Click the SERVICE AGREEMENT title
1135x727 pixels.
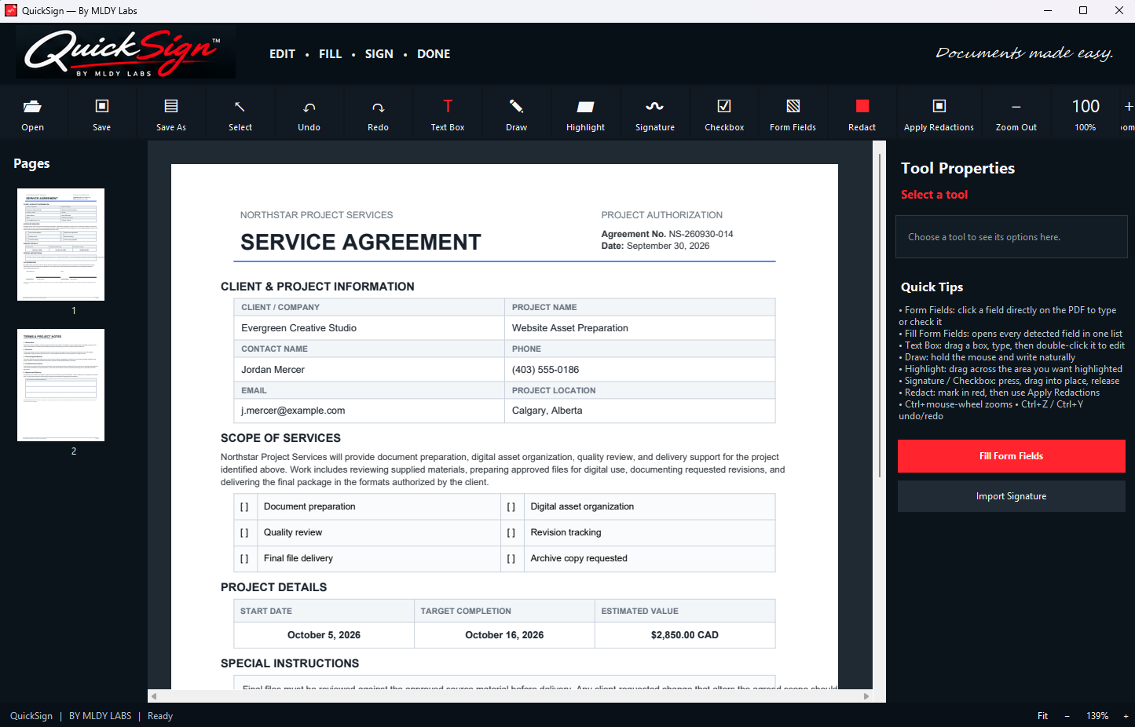click(361, 242)
